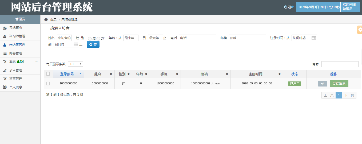362x144 pixels.
Task: Click the dashboard icon beside 系统首页
Action: [5, 28]
